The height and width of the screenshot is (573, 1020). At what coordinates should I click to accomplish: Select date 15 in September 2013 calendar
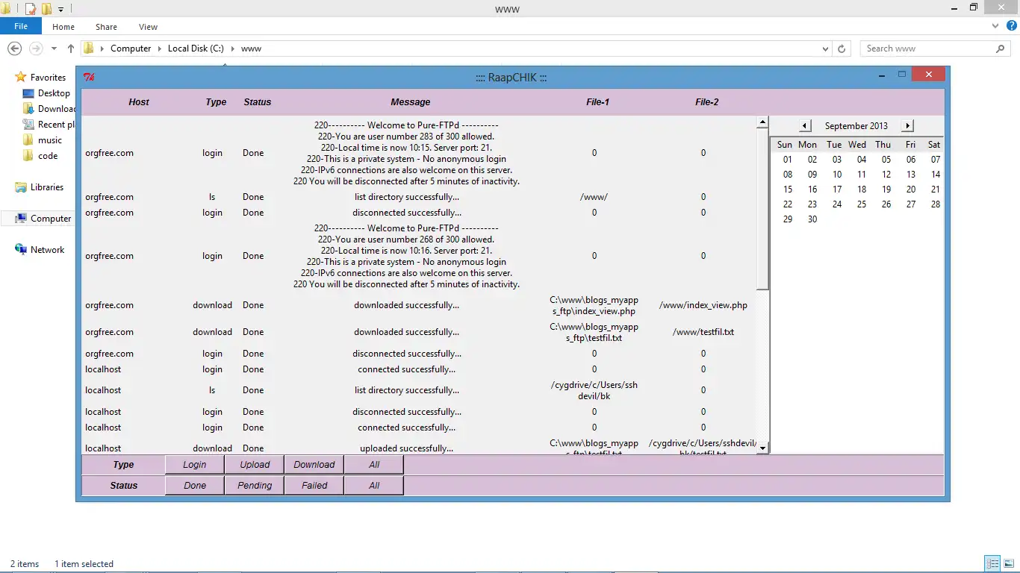pyautogui.click(x=788, y=190)
